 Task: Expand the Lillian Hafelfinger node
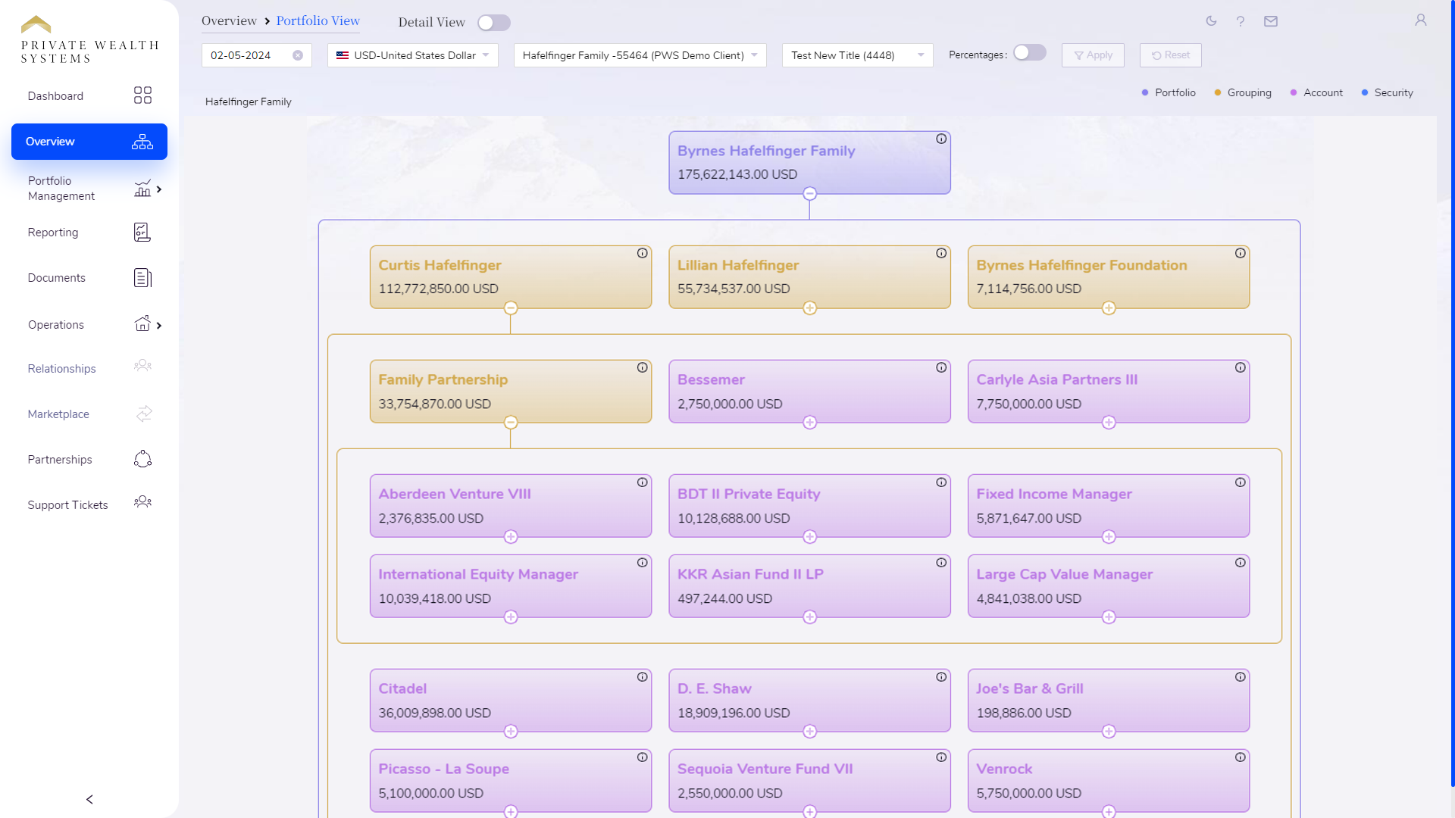(809, 308)
